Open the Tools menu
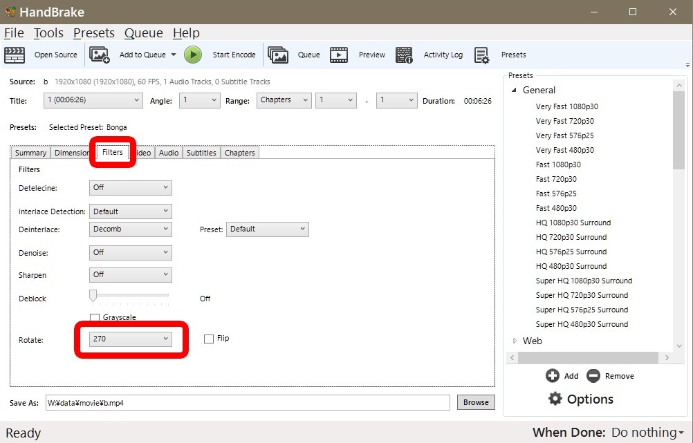This screenshot has height=443, width=693. pyautogui.click(x=48, y=33)
